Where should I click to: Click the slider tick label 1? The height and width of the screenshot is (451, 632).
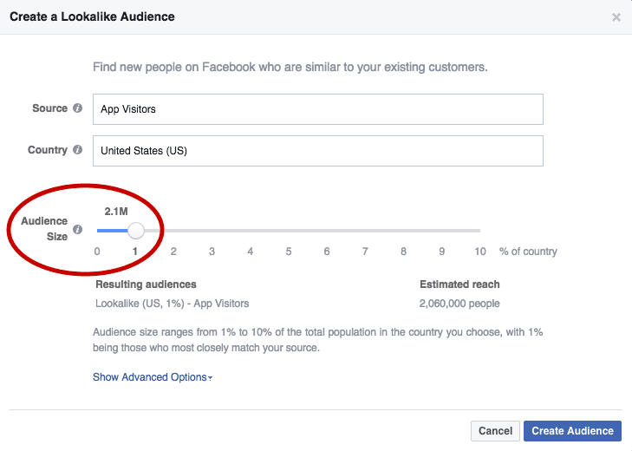click(x=135, y=252)
